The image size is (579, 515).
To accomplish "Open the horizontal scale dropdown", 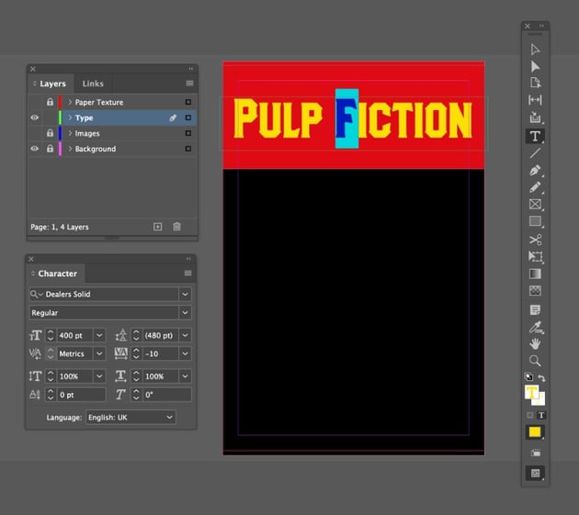I will click(x=185, y=376).
